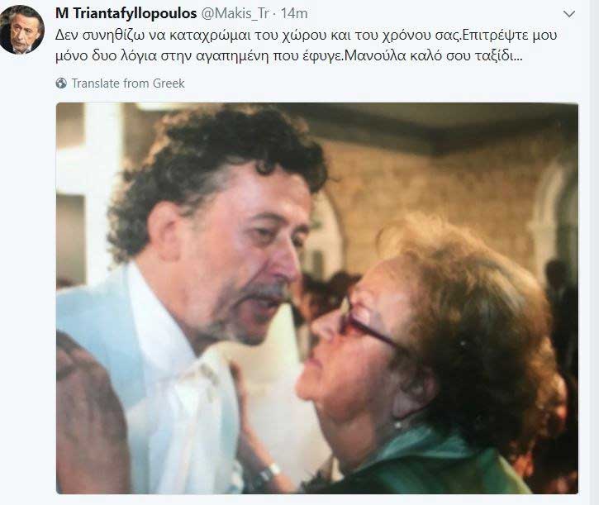Click the first line of tweet text
This screenshot has width=599, height=505.
(306, 35)
